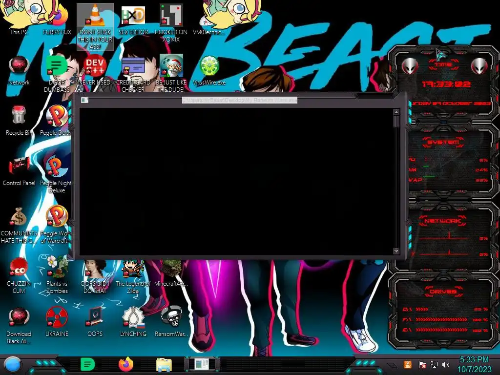Click the NETWORK widget header

pos(442,221)
